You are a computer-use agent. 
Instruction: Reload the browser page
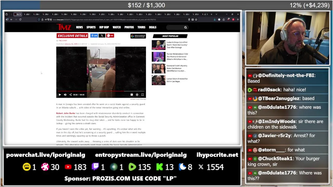click(20, 19)
